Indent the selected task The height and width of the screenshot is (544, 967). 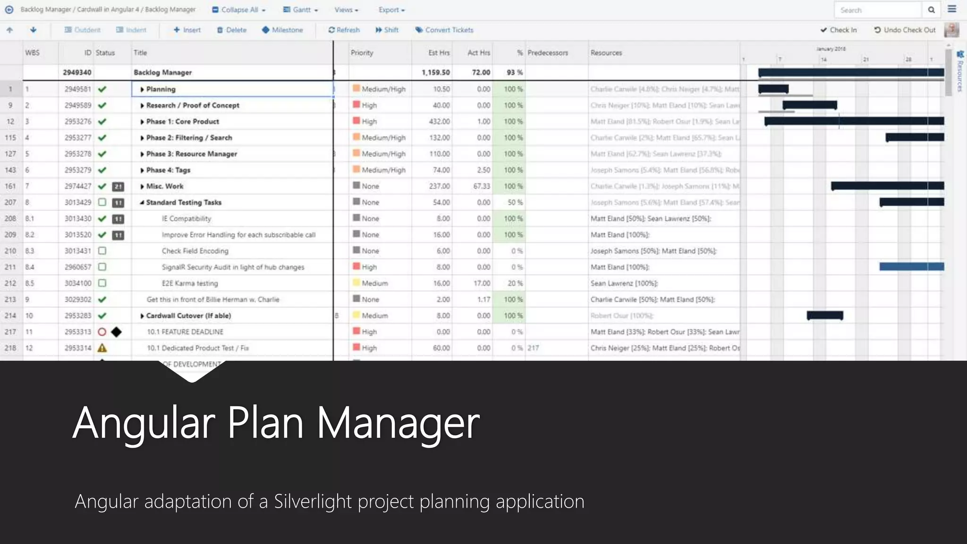tap(131, 30)
